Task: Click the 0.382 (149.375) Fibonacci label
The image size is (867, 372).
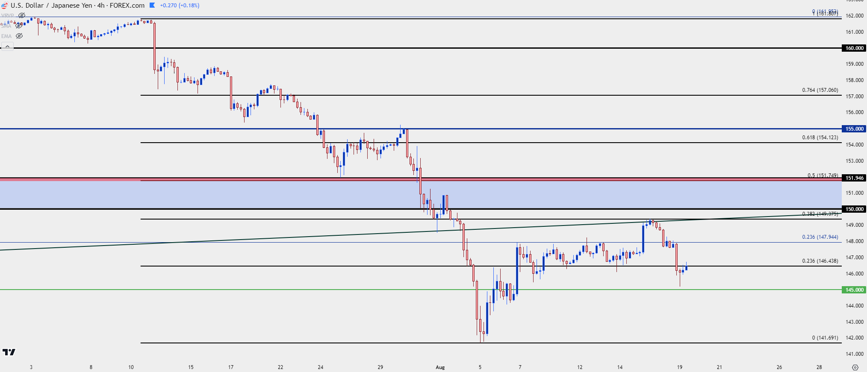Action: pyautogui.click(x=820, y=214)
